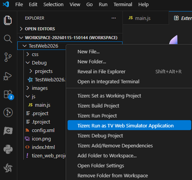The width and height of the screenshot is (192, 180).
Task: Click the .project file lines icon
Action: point(28,113)
